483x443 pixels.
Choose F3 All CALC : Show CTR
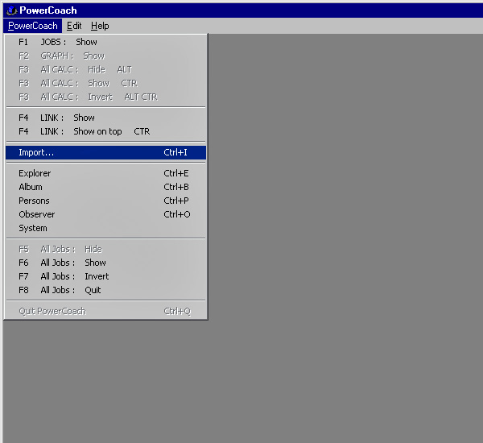coord(105,83)
